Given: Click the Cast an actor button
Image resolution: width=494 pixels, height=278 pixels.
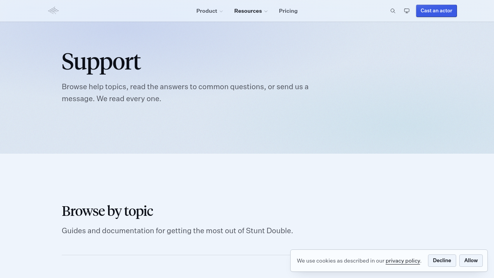Looking at the screenshot, I should pos(436,11).
